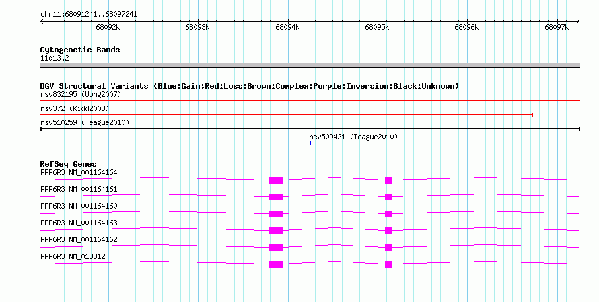Click the right arrowhead of the ruler

[577, 21]
